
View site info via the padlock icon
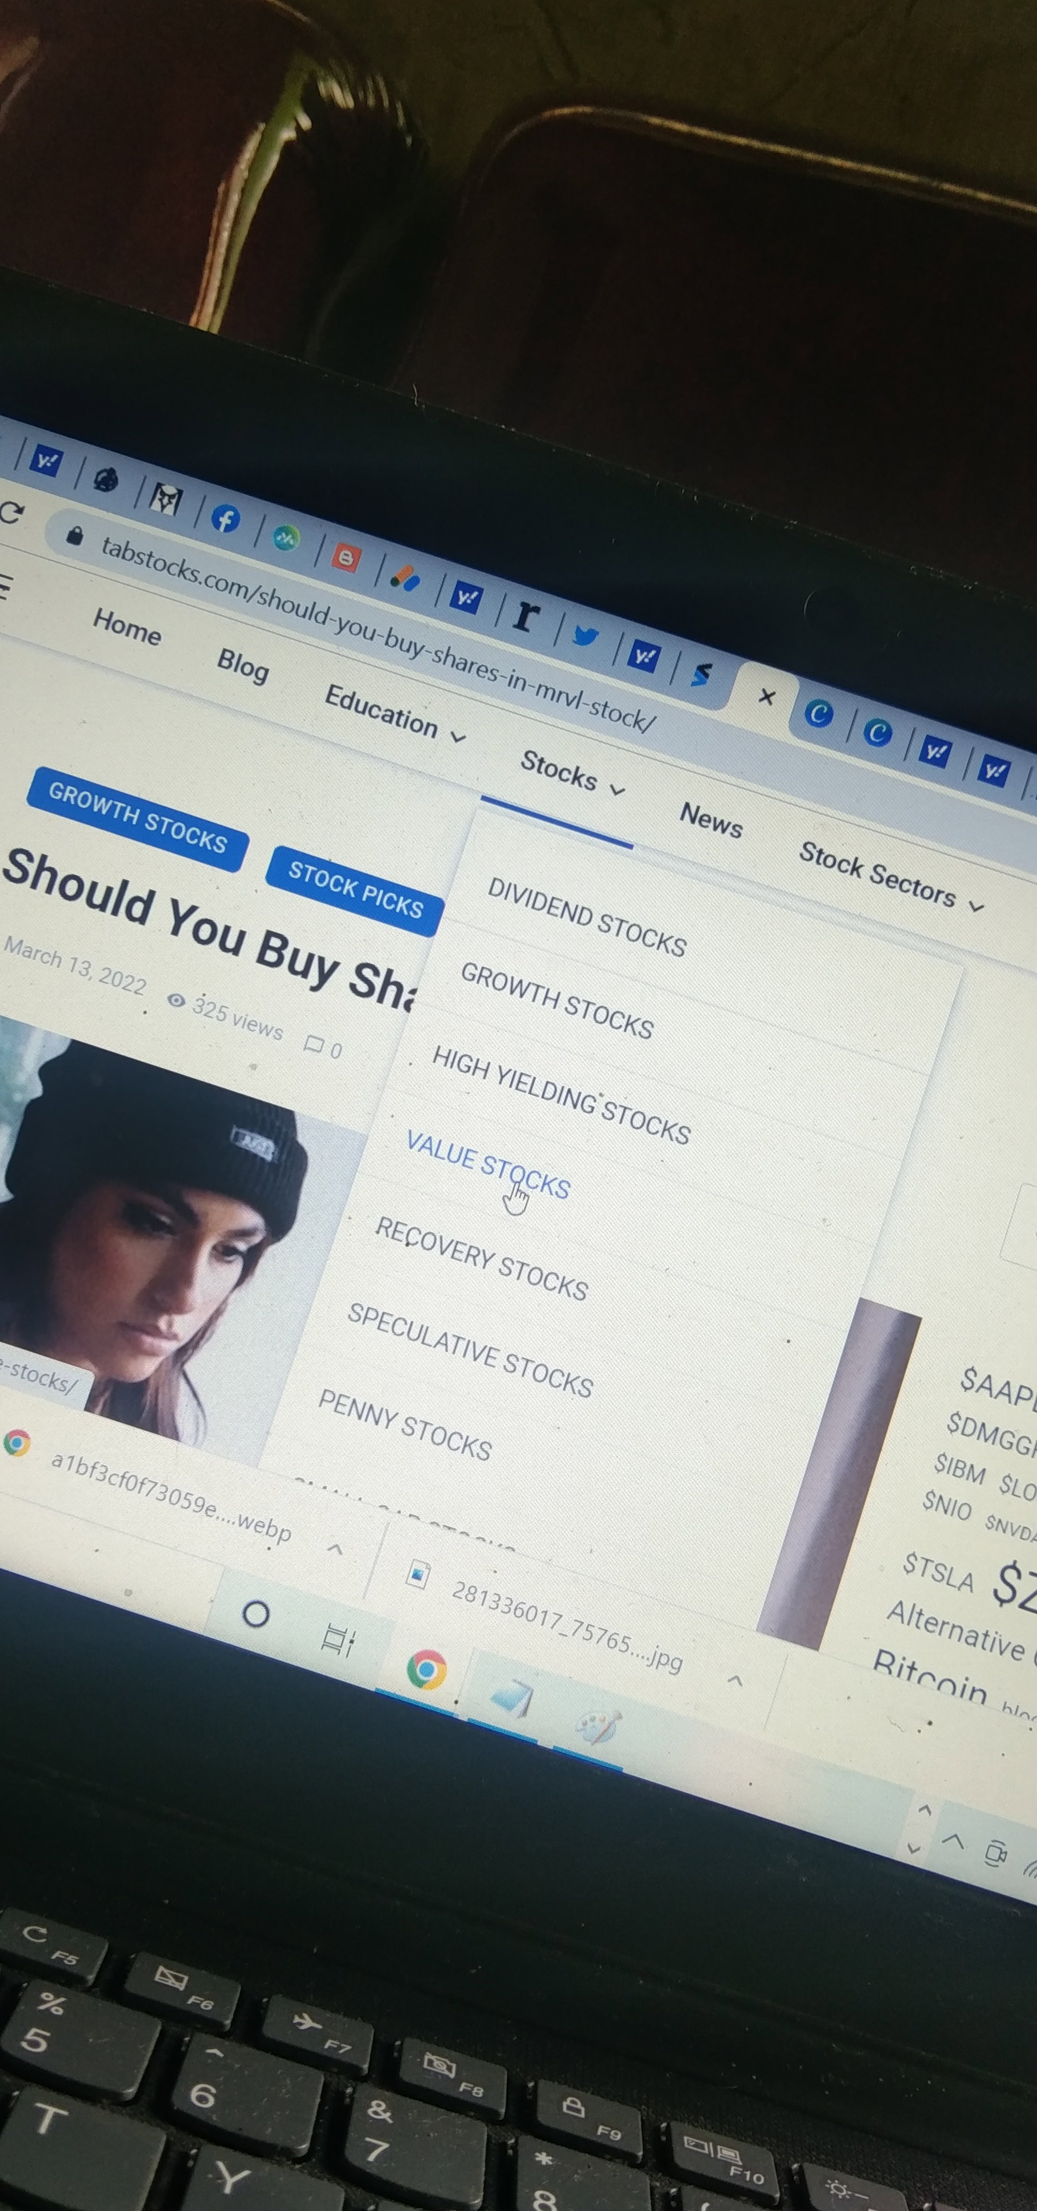[74, 536]
